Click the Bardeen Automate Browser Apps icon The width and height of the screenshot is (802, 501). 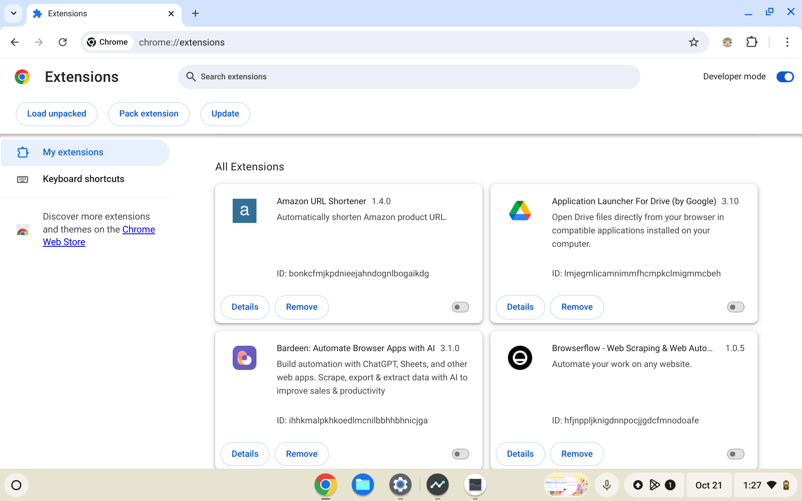click(244, 357)
